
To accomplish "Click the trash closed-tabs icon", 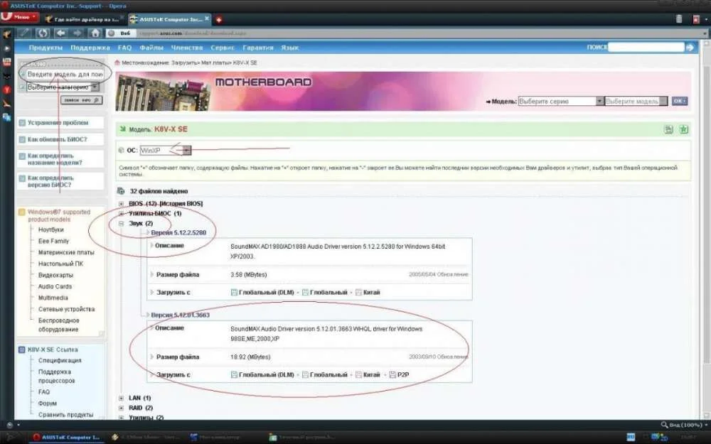I will pyautogui.click(x=679, y=18).
